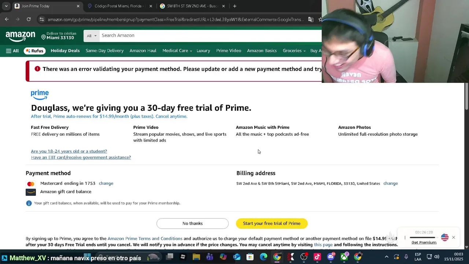The height and width of the screenshot is (264, 469).
Task: Show hidden system tray icons
Action: click(387, 257)
